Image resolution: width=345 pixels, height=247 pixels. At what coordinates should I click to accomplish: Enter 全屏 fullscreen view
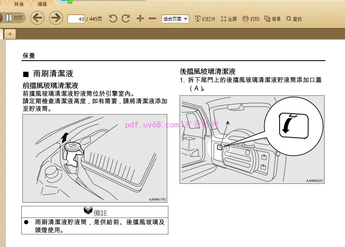click(229, 19)
